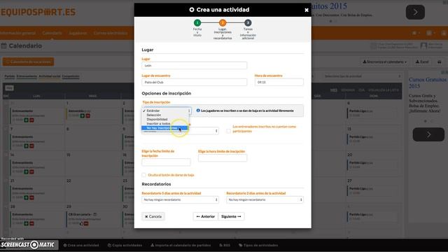Open 'Tipos de actividades' in the bottom bar
This screenshot has height=252, width=448.
pyautogui.click(x=258, y=245)
